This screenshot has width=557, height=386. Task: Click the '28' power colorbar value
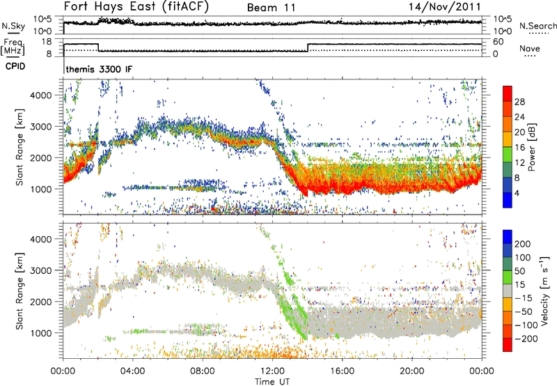click(x=519, y=102)
